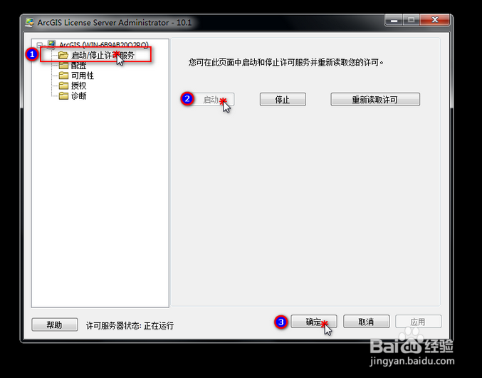Minimize the License Server Administrator window
The width and height of the screenshot is (482, 378).
394,21
